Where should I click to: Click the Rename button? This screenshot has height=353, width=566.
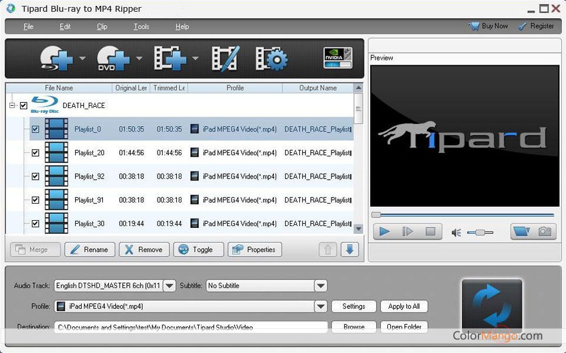[90, 250]
